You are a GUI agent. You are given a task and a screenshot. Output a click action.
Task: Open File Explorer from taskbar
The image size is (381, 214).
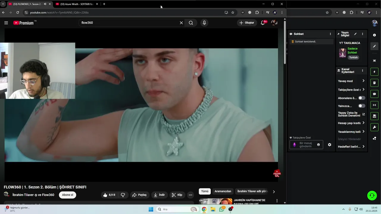[213, 209]
